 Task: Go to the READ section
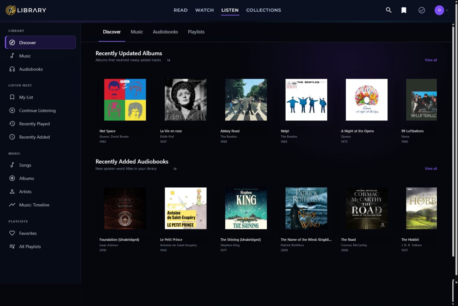180,10
